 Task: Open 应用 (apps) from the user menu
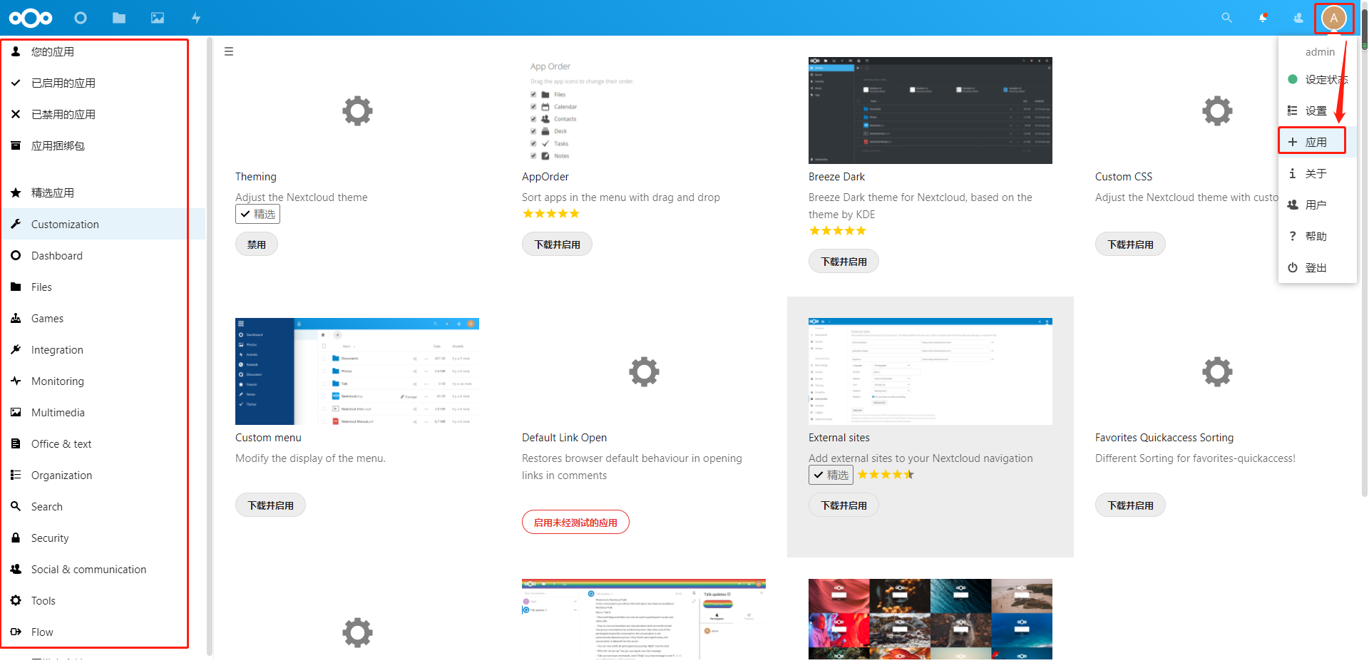tap(1317, 142)
